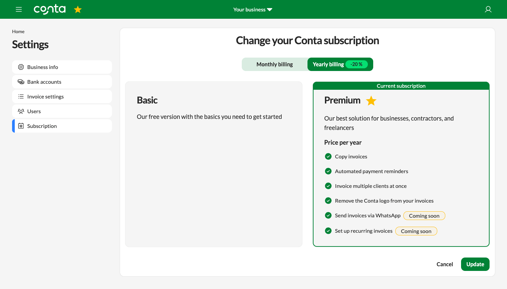Select the Invoice settings list icon

(21, 96)
